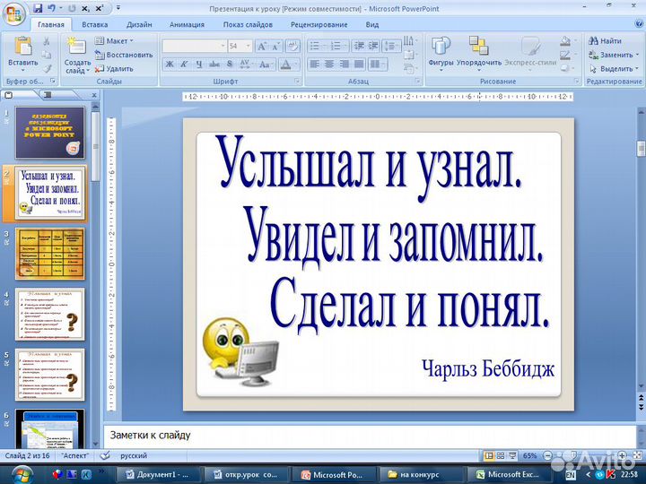Screen dimensions: 646x484
Task: Justify text in paragraph group
Action: (x=359, y=65)
